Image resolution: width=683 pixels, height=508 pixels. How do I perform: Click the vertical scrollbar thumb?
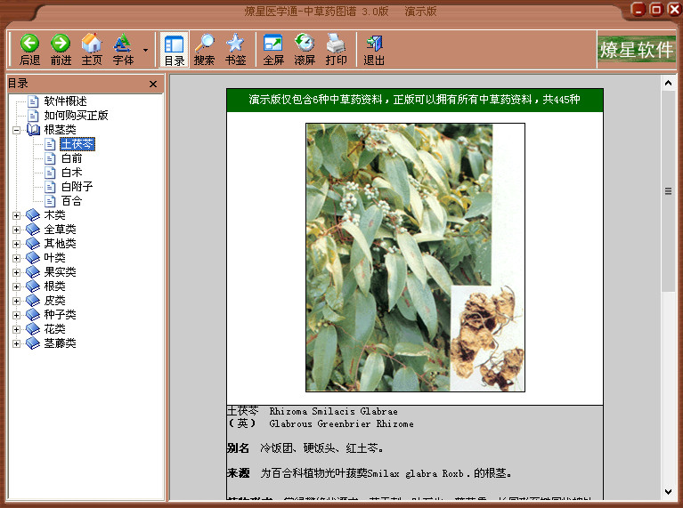[668, 191]
